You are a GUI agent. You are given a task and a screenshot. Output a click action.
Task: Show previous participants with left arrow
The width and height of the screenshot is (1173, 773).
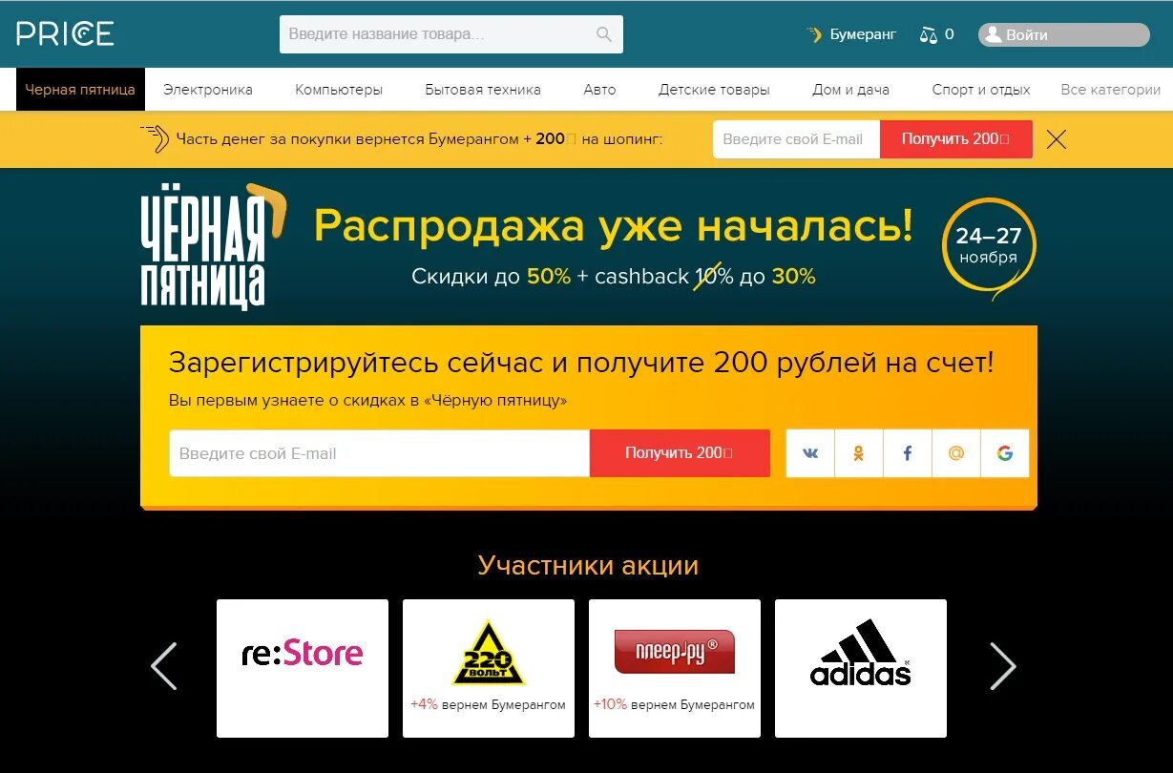coord(164,666)
